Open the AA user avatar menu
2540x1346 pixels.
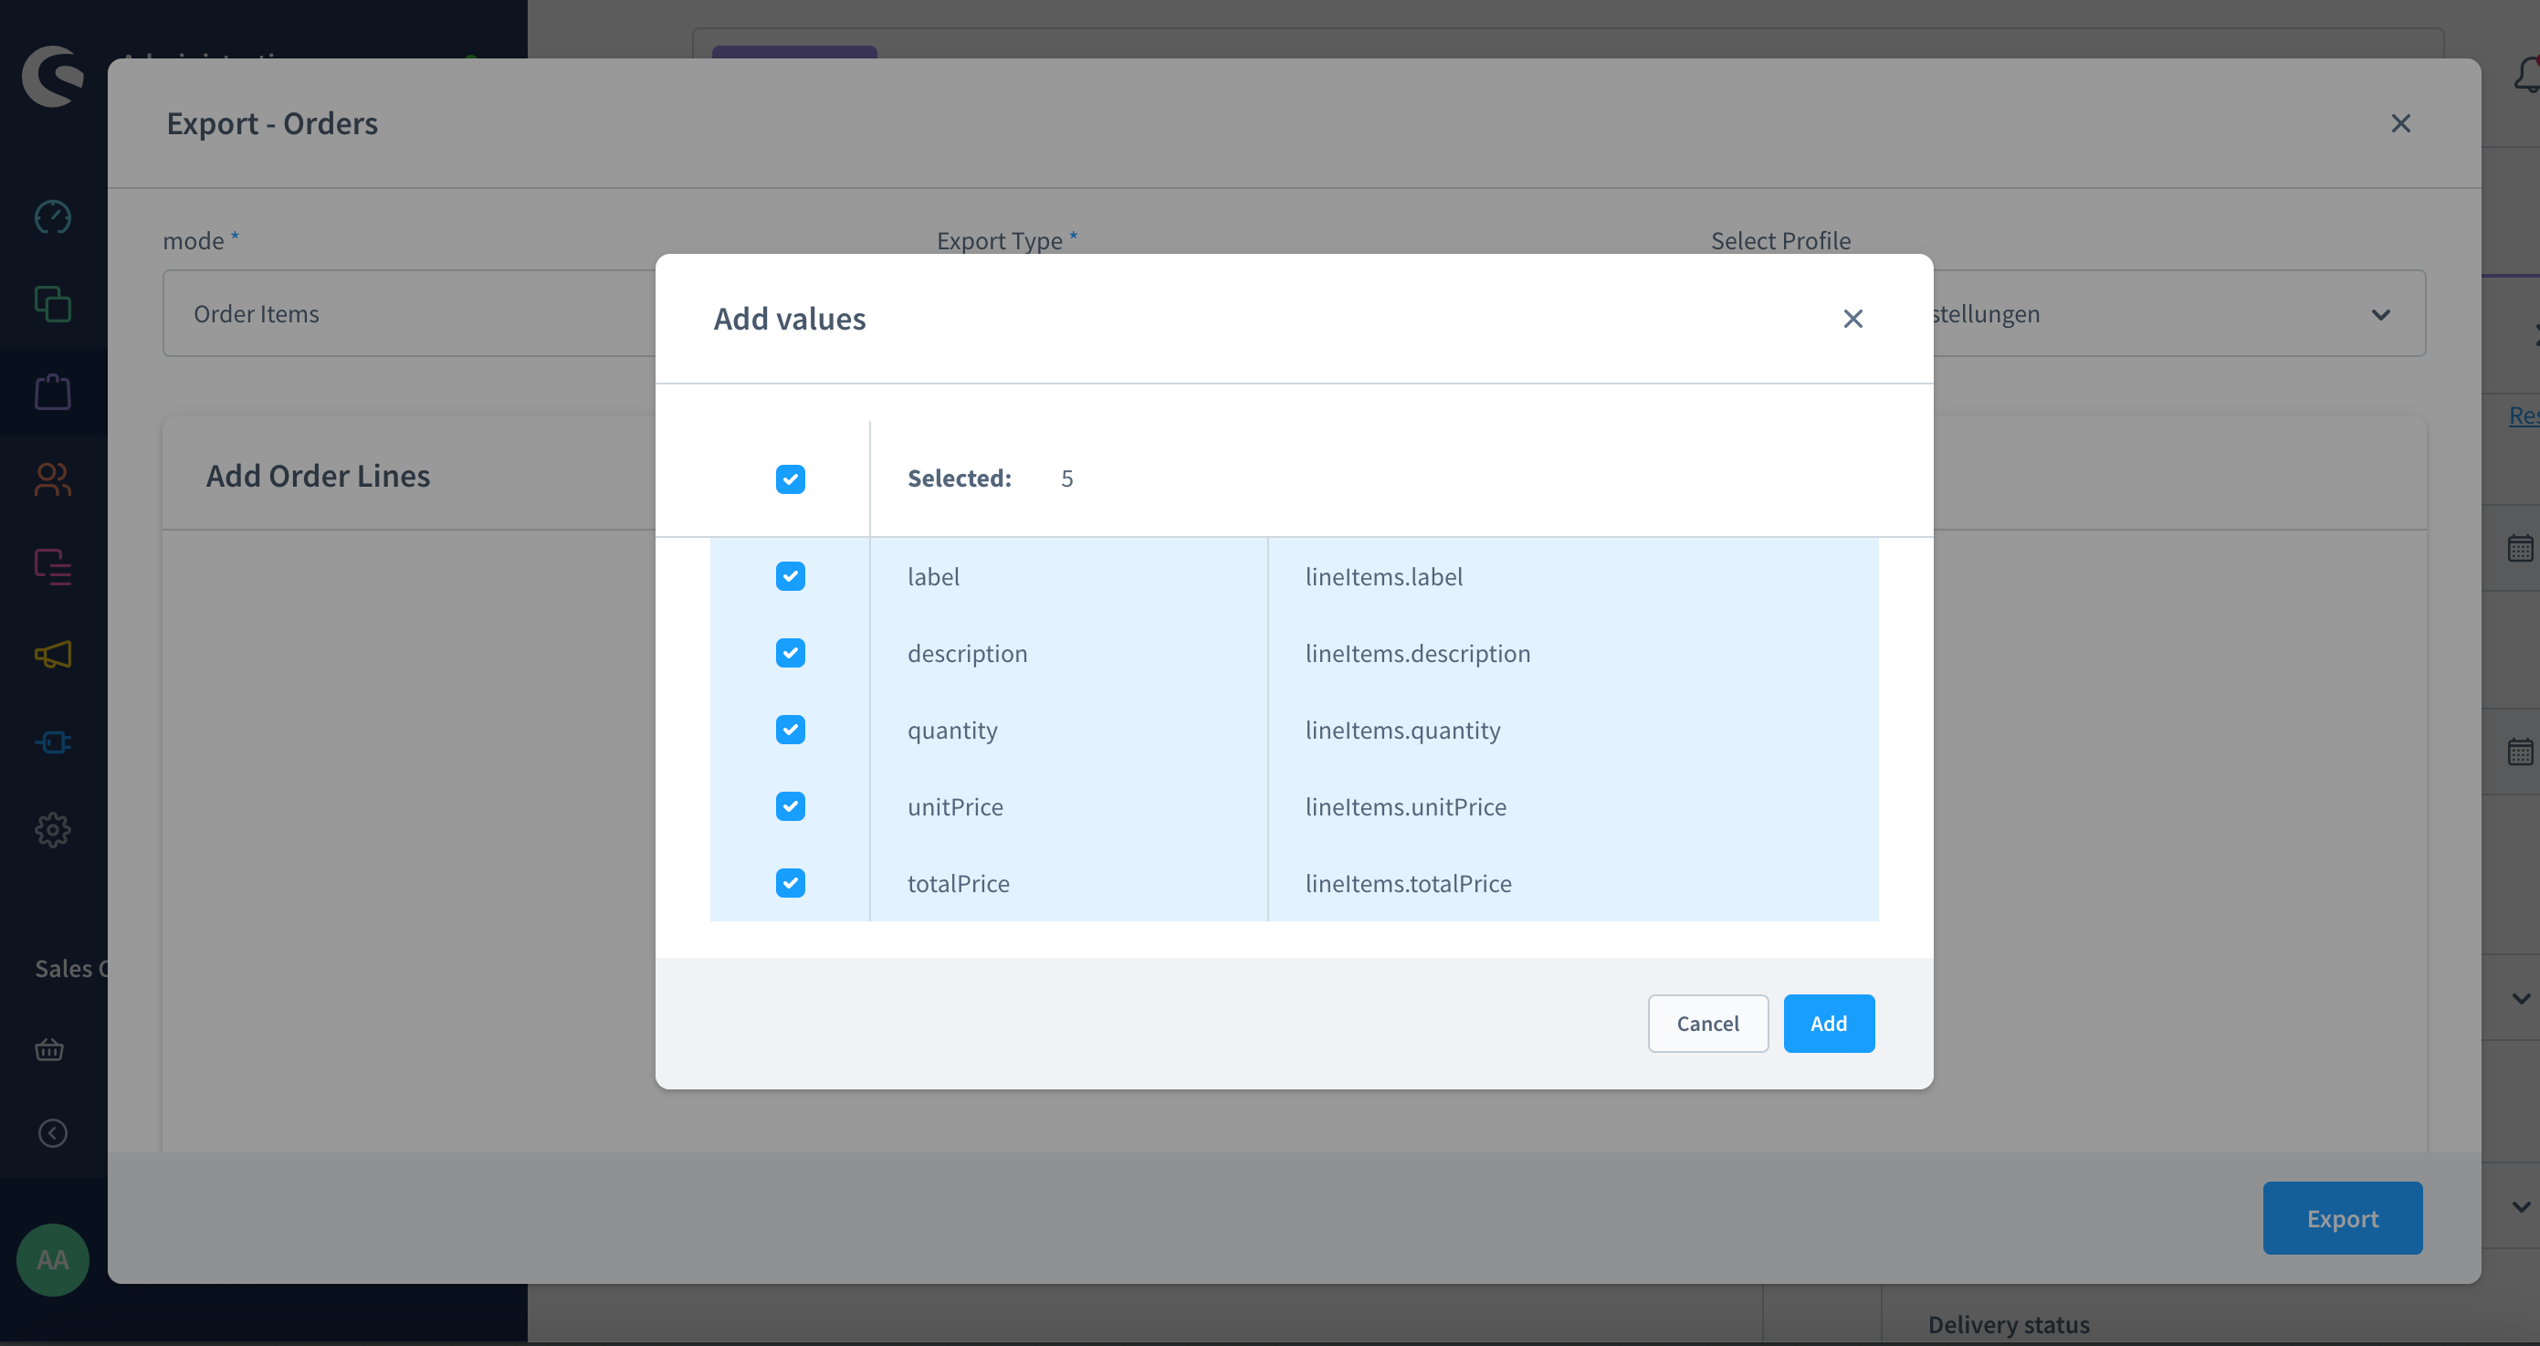pos(52,1259)
